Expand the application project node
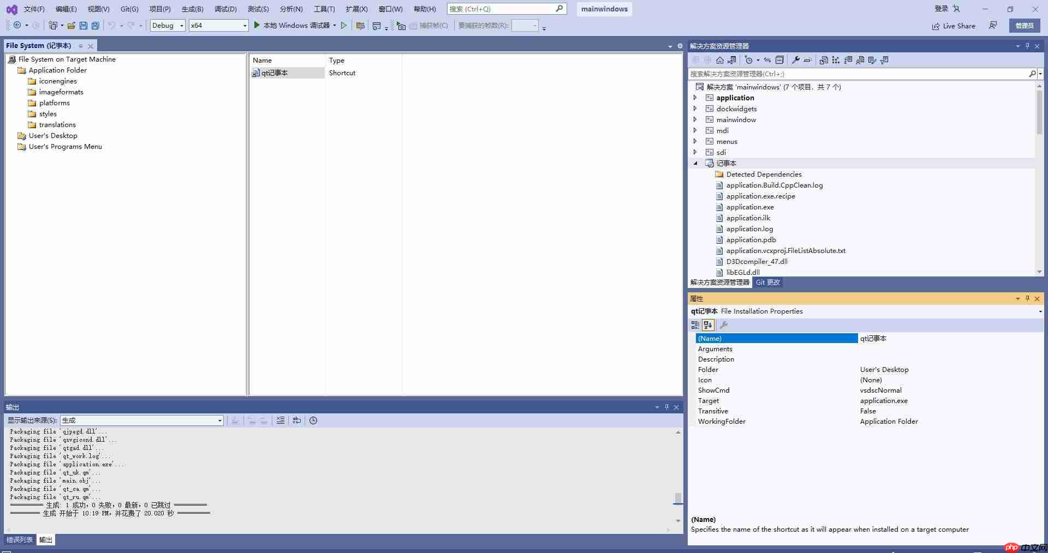1048x553 pixels. pos(695,98)
